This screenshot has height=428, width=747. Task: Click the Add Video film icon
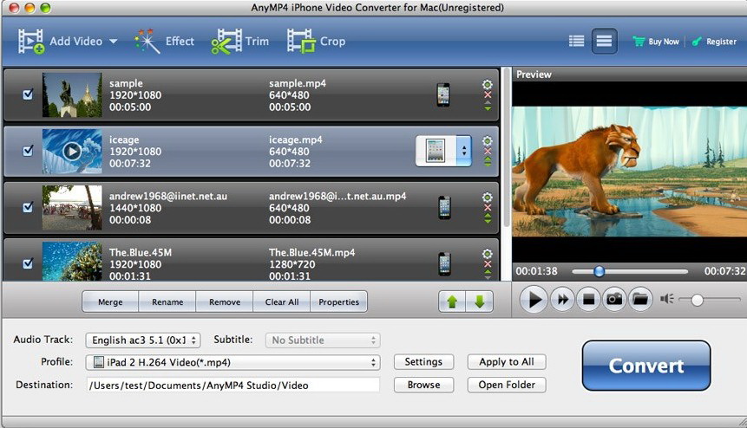(x=31, y=42)
